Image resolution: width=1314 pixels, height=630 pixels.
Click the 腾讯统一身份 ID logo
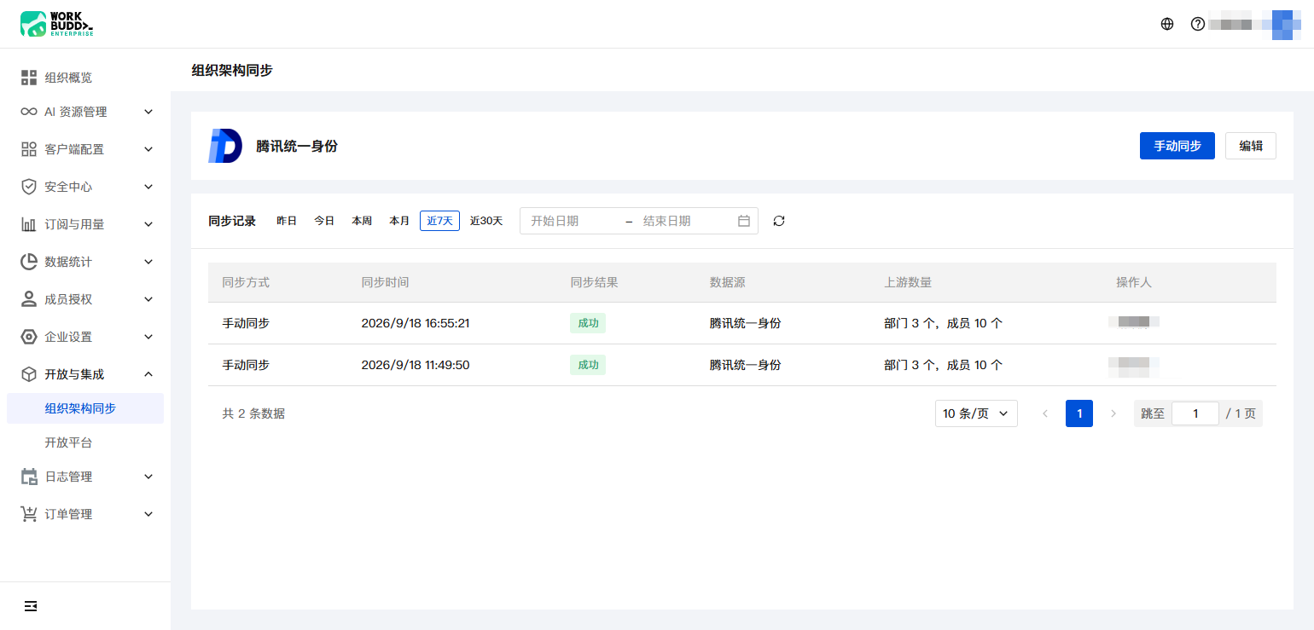click(225, 146)
